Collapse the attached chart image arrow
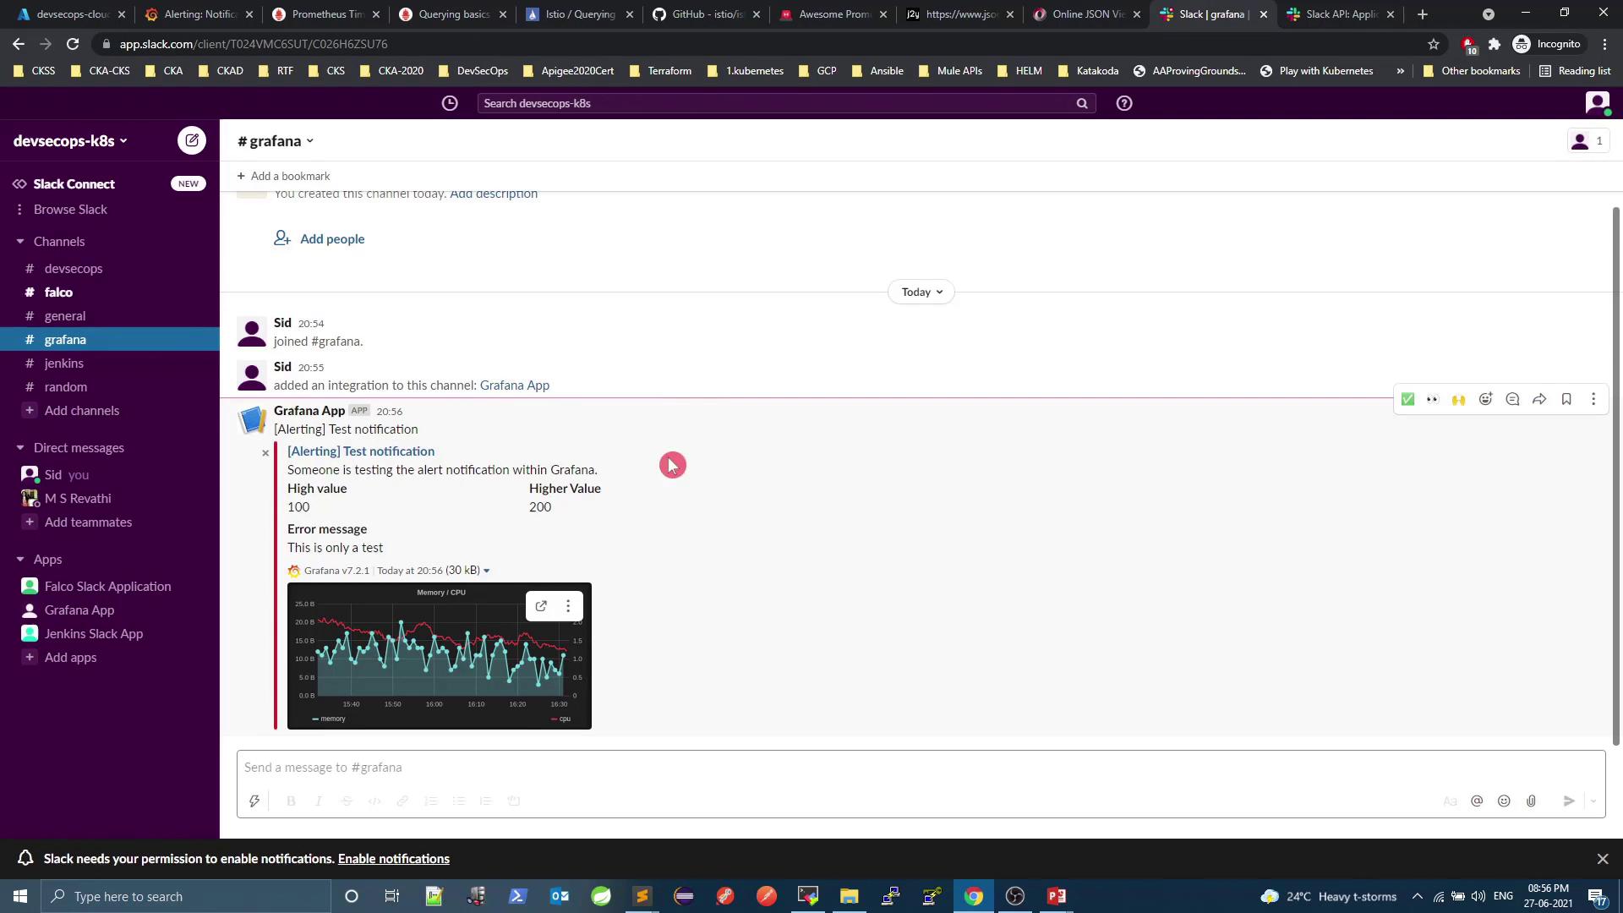Image resolution: width=1623 pixels, height=913 pixels. 486,571
